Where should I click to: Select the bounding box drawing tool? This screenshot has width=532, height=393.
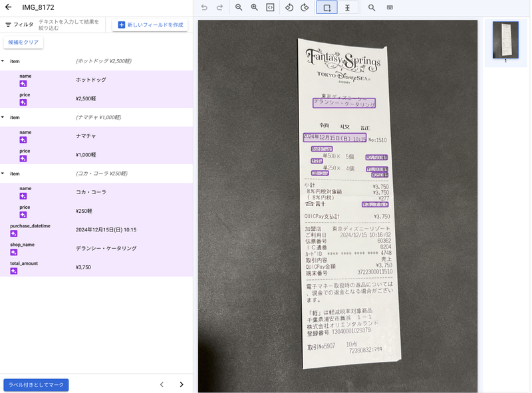pos(327,7)
